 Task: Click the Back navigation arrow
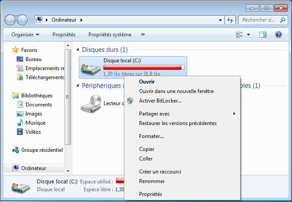10,20
